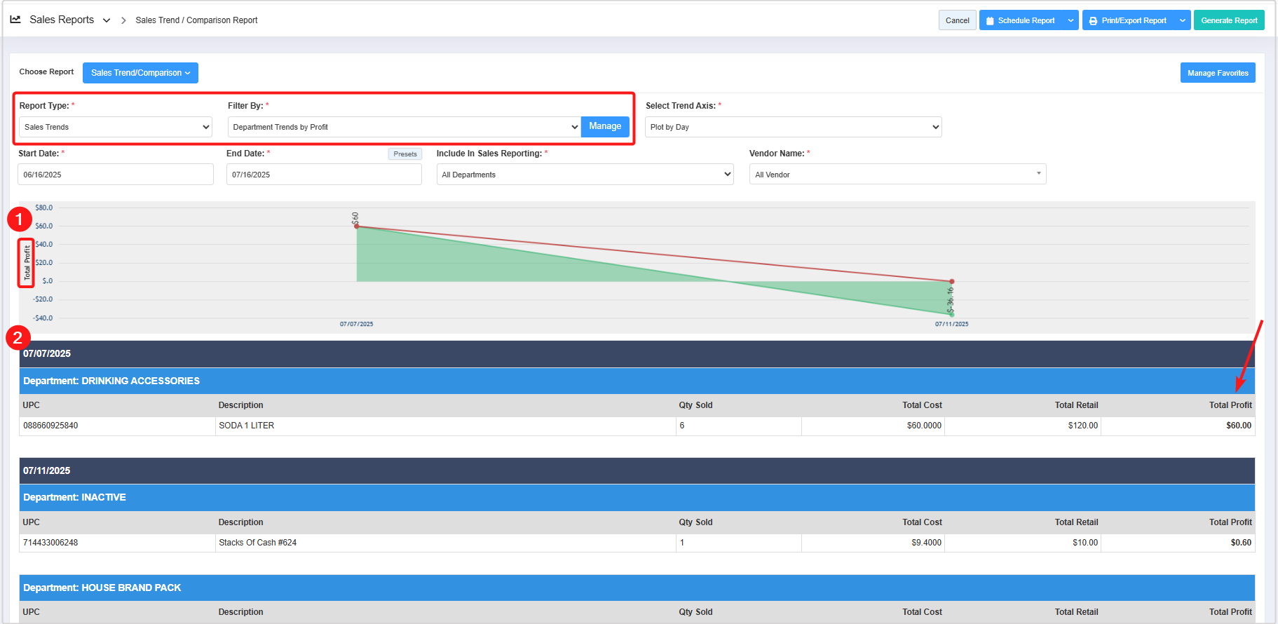This screenshot has width=1278, height=624.
Task: Open the Schedule Report dropdown arrow
Action: click(x=1070, y=20)
